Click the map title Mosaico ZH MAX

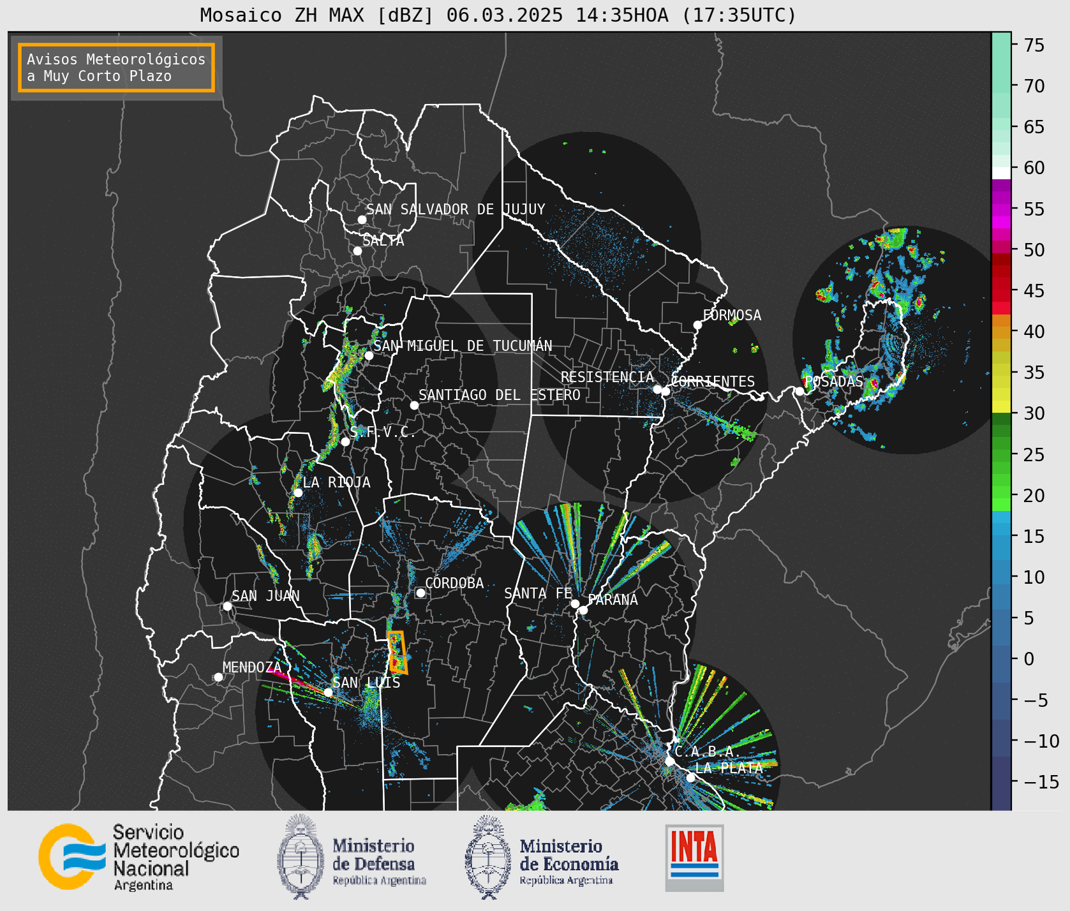[498, 15]
